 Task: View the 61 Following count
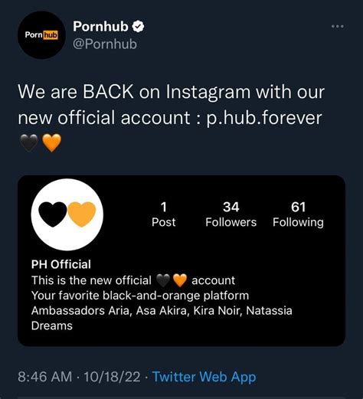click(x=298, y=214)
